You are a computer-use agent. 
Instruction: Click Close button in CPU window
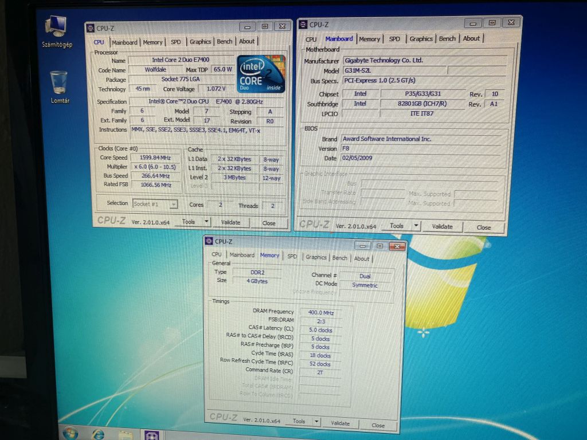(x=269, y=223)
